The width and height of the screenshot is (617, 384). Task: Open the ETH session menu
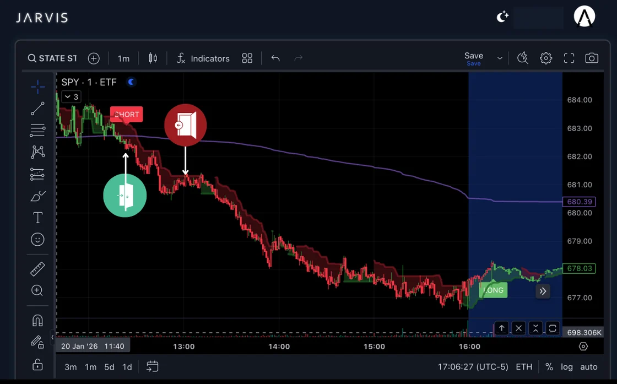(524, 367)
